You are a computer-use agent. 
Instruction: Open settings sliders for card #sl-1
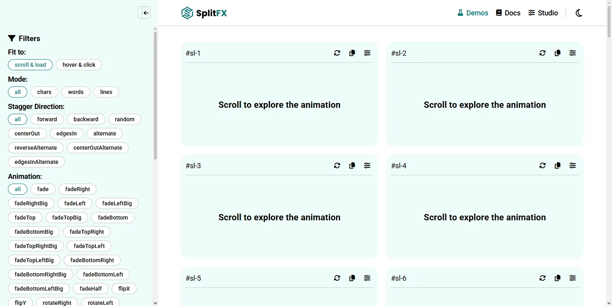[367, 53]
